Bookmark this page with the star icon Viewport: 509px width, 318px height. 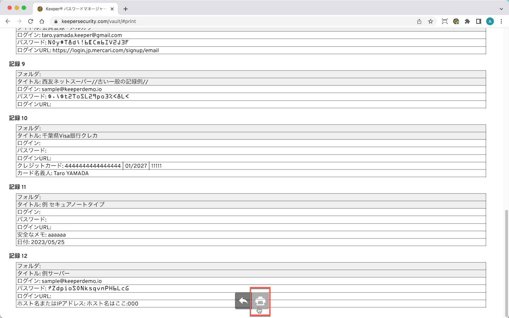pyautogui.click(x=431, y=21)
